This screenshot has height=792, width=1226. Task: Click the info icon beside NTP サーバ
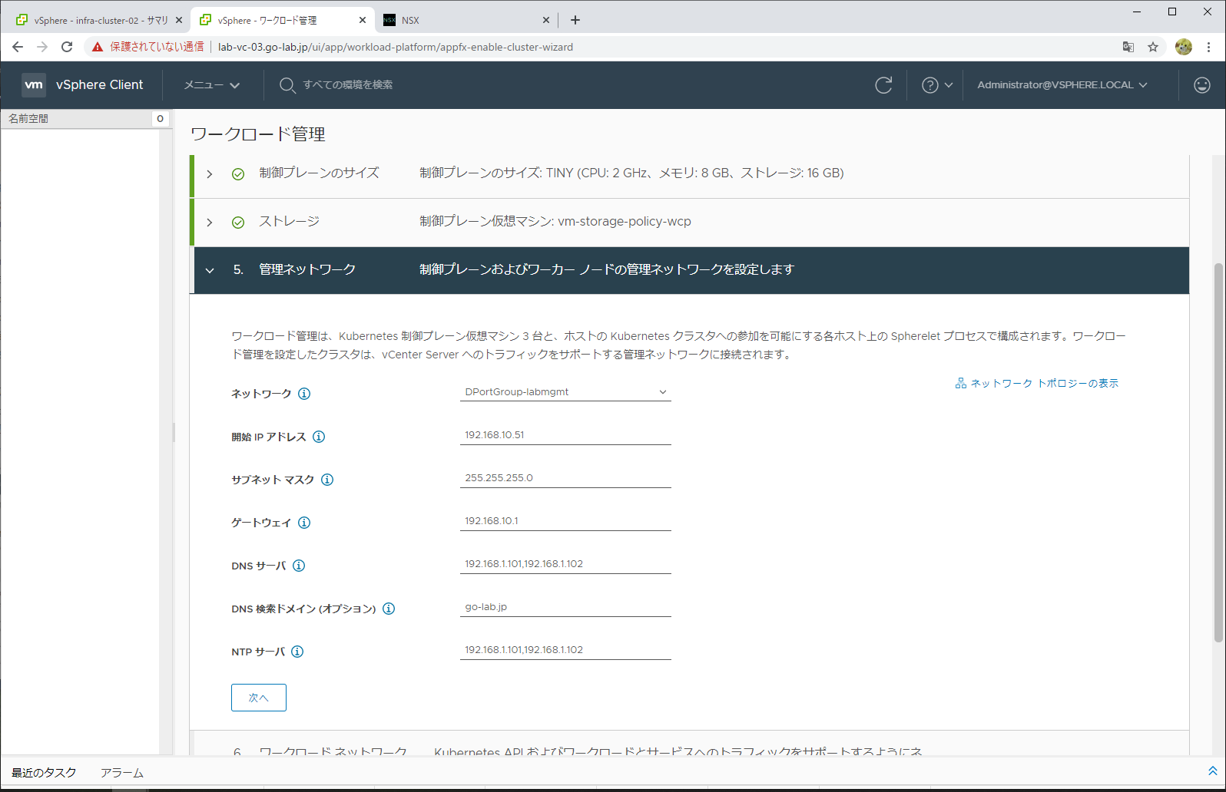[x=297, y=652]
